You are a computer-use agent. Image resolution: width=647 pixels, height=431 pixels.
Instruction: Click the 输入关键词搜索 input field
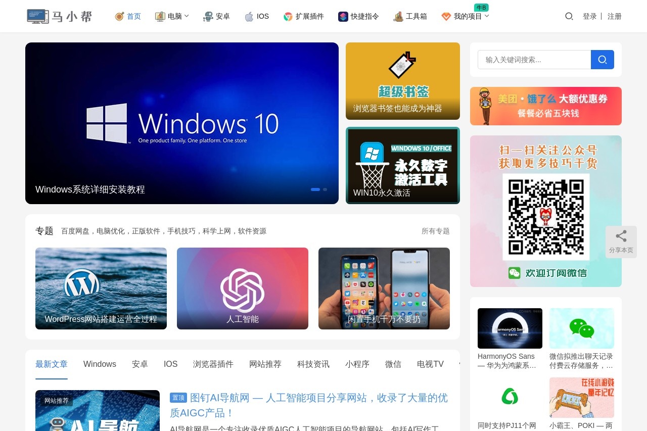pyautogui.click(x=534, y=60)
